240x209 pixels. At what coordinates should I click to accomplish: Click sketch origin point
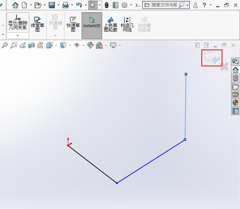click(x=68, y=145)
